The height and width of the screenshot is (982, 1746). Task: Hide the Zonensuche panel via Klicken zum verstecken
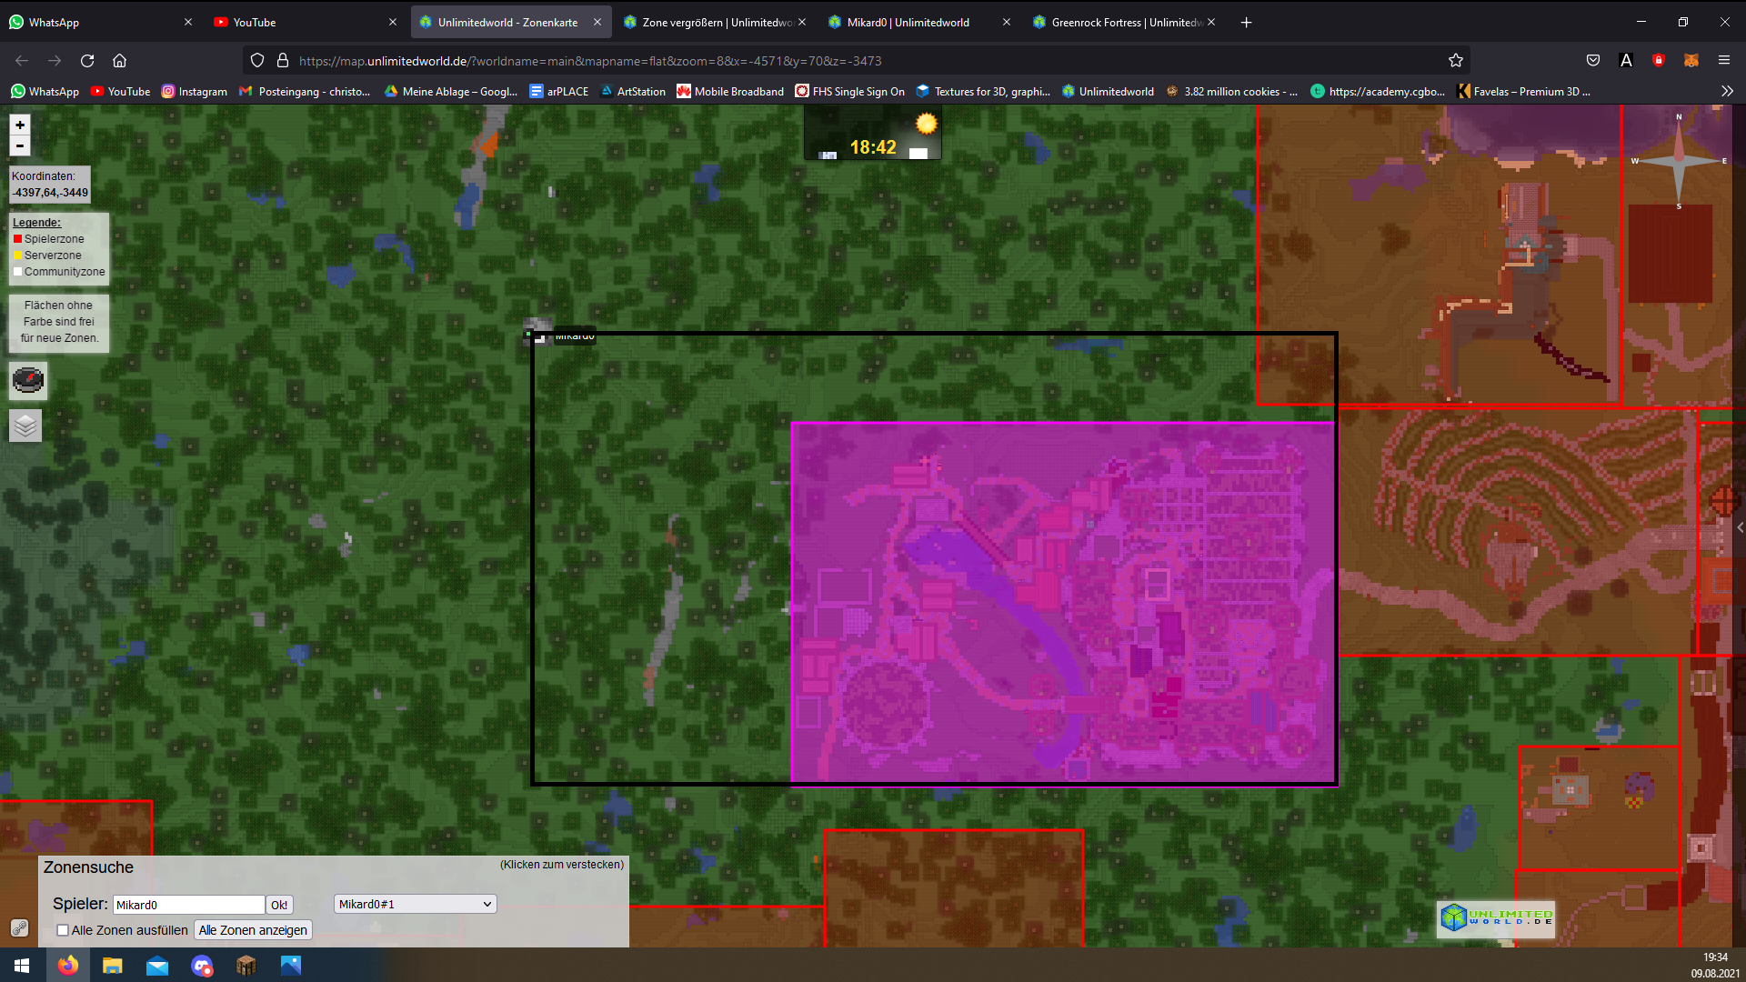coord(562,865)
